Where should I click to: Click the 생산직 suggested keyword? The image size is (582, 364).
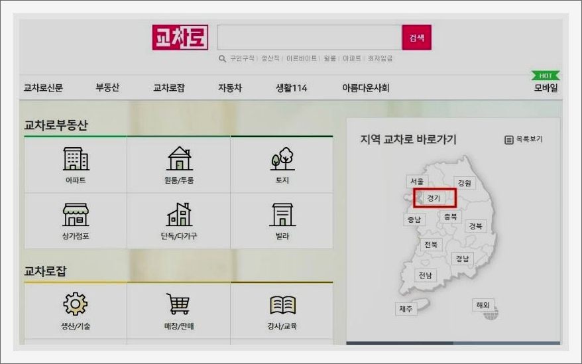point(270,58)
